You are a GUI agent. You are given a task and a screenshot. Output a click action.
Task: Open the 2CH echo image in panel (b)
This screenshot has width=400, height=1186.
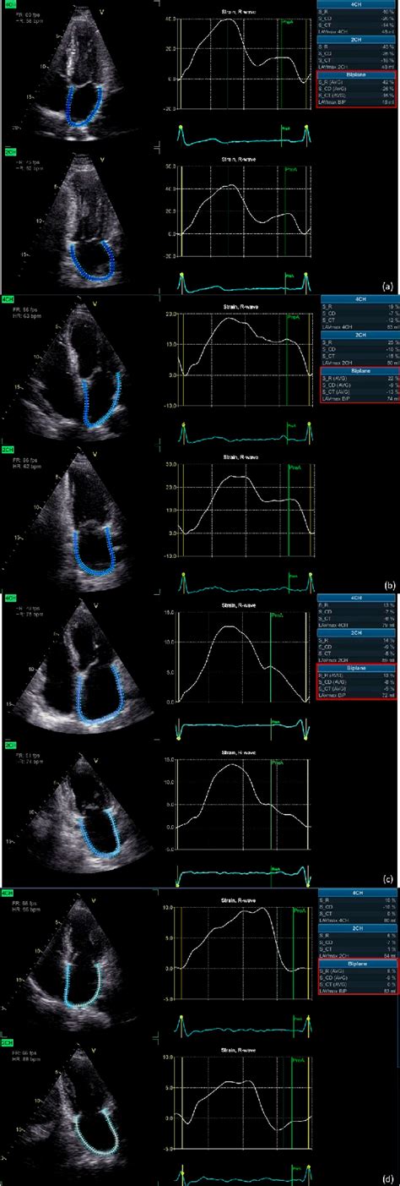coord(80,520)
